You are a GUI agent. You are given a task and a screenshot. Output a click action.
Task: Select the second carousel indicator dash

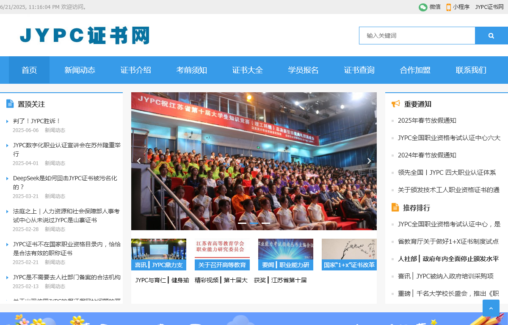coord(254,223)
